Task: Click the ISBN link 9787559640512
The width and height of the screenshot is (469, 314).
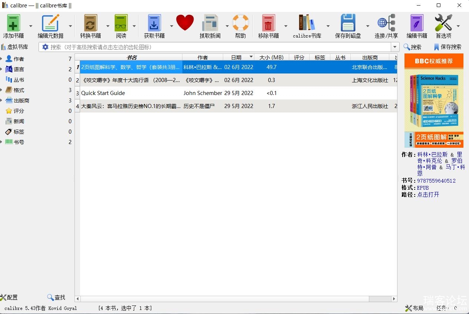Action: point(436,181)
